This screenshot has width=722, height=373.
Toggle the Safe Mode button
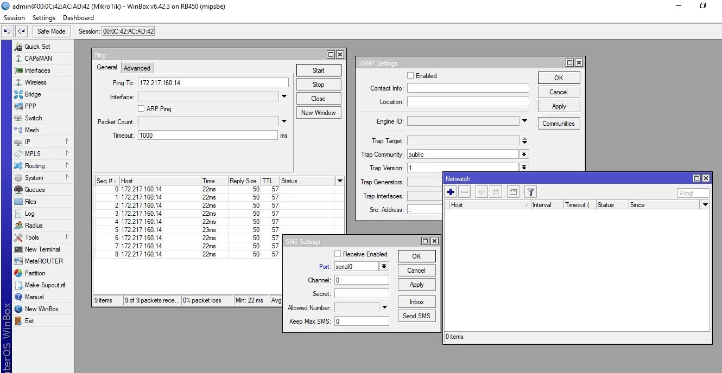click(51, 31)
